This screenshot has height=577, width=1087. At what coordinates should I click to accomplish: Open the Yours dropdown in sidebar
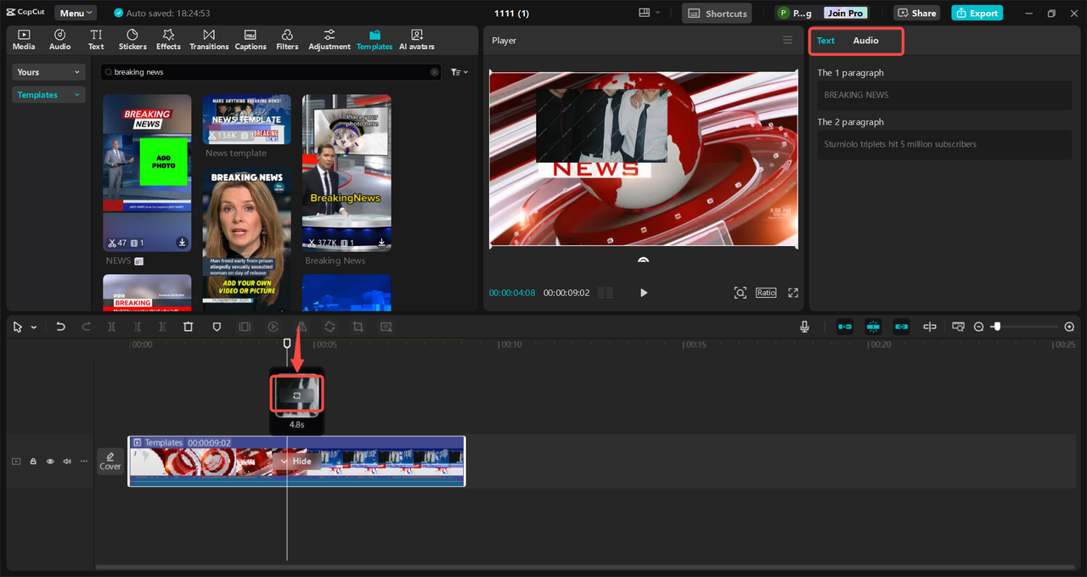click(49, 72)
